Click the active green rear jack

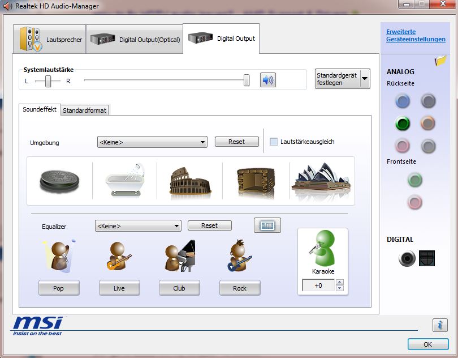[x=403, y=123]
